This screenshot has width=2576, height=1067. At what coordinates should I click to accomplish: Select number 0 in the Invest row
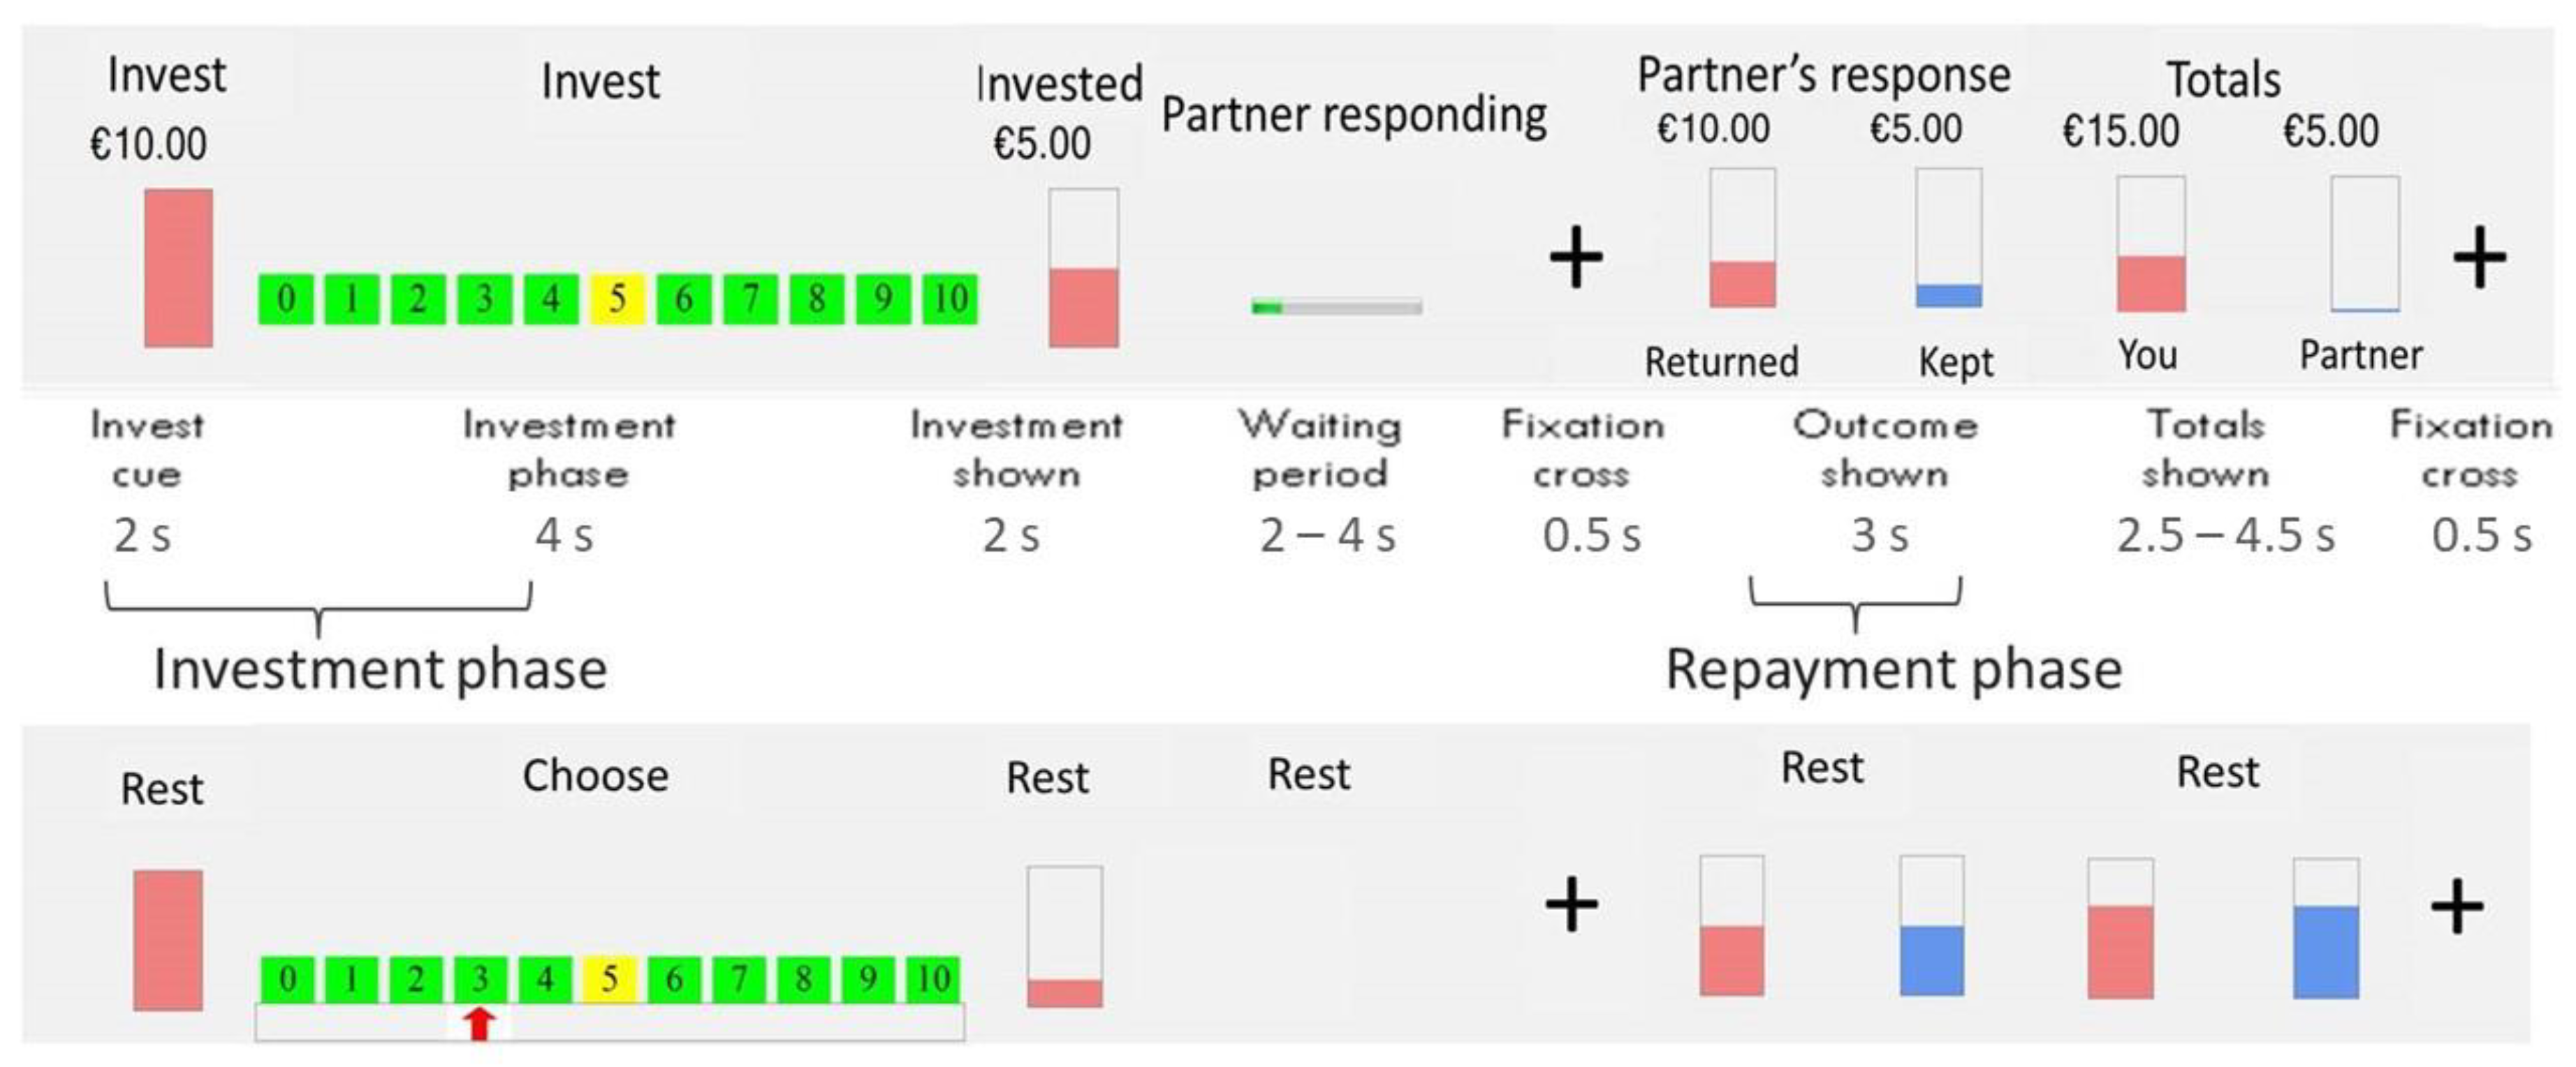[x=286, y=299]
